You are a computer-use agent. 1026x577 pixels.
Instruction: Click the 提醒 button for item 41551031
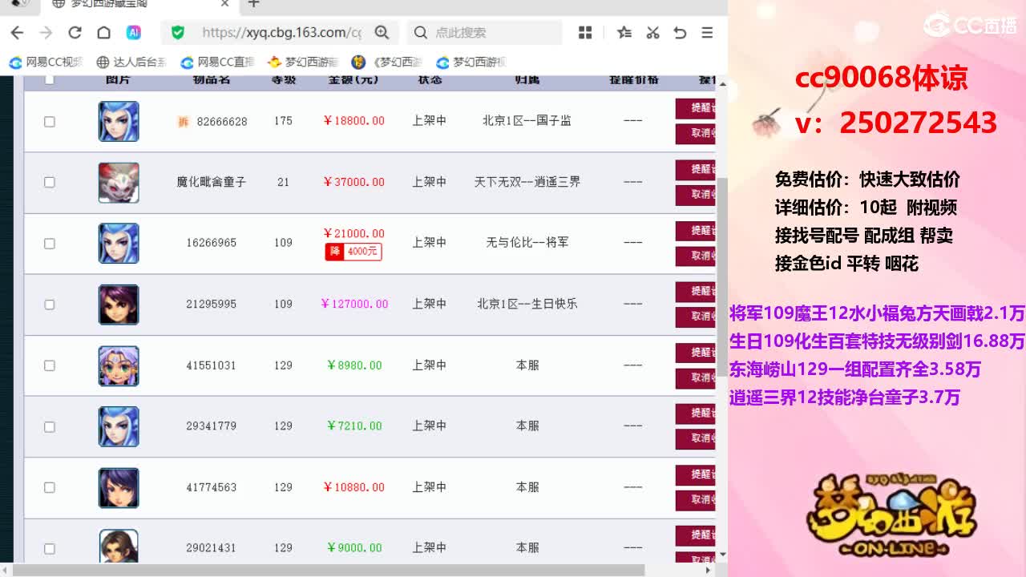tap(696, 353)
